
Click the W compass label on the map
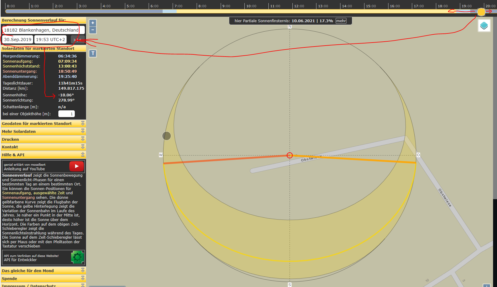pos(161,155)
